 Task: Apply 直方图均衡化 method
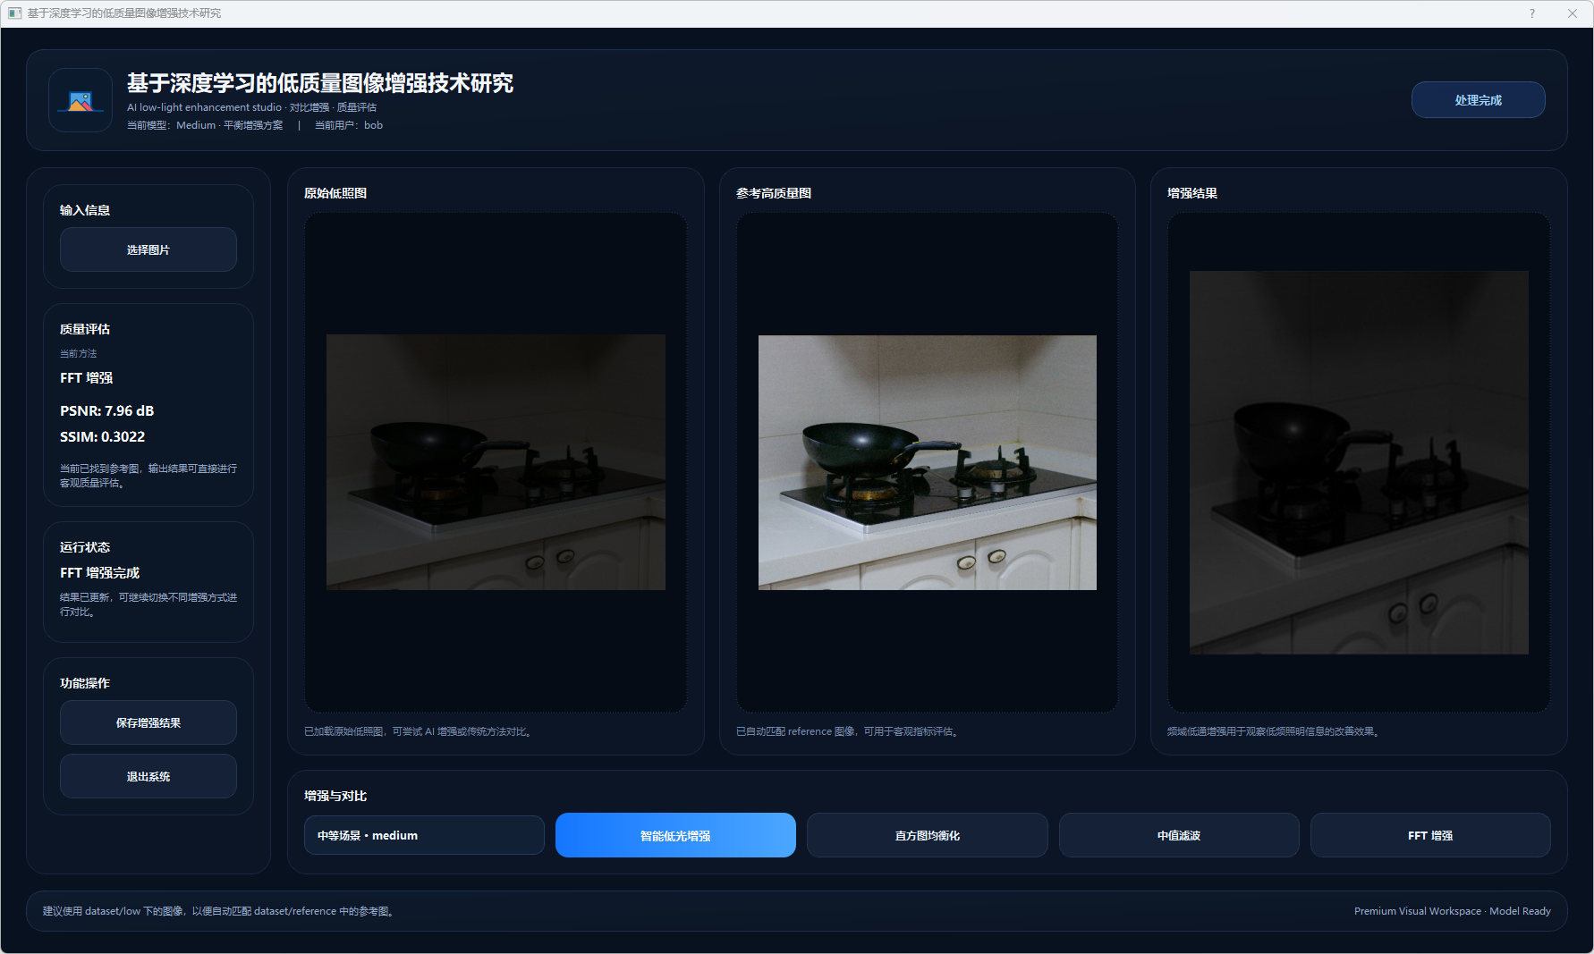tap(927, 835)
